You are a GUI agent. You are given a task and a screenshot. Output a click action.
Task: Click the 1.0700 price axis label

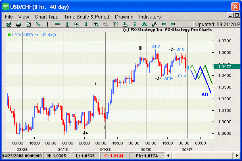pyautogui.click(x=225, y=41)
